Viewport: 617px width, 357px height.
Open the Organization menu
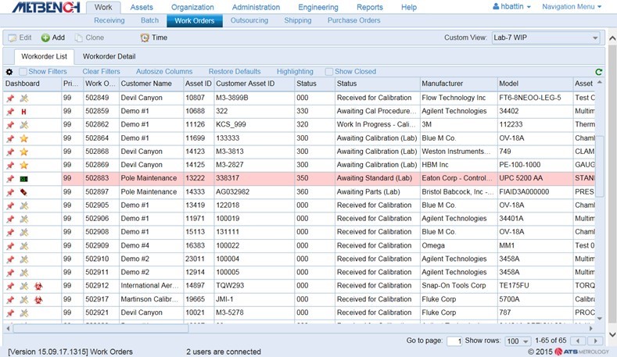(192, 7)
